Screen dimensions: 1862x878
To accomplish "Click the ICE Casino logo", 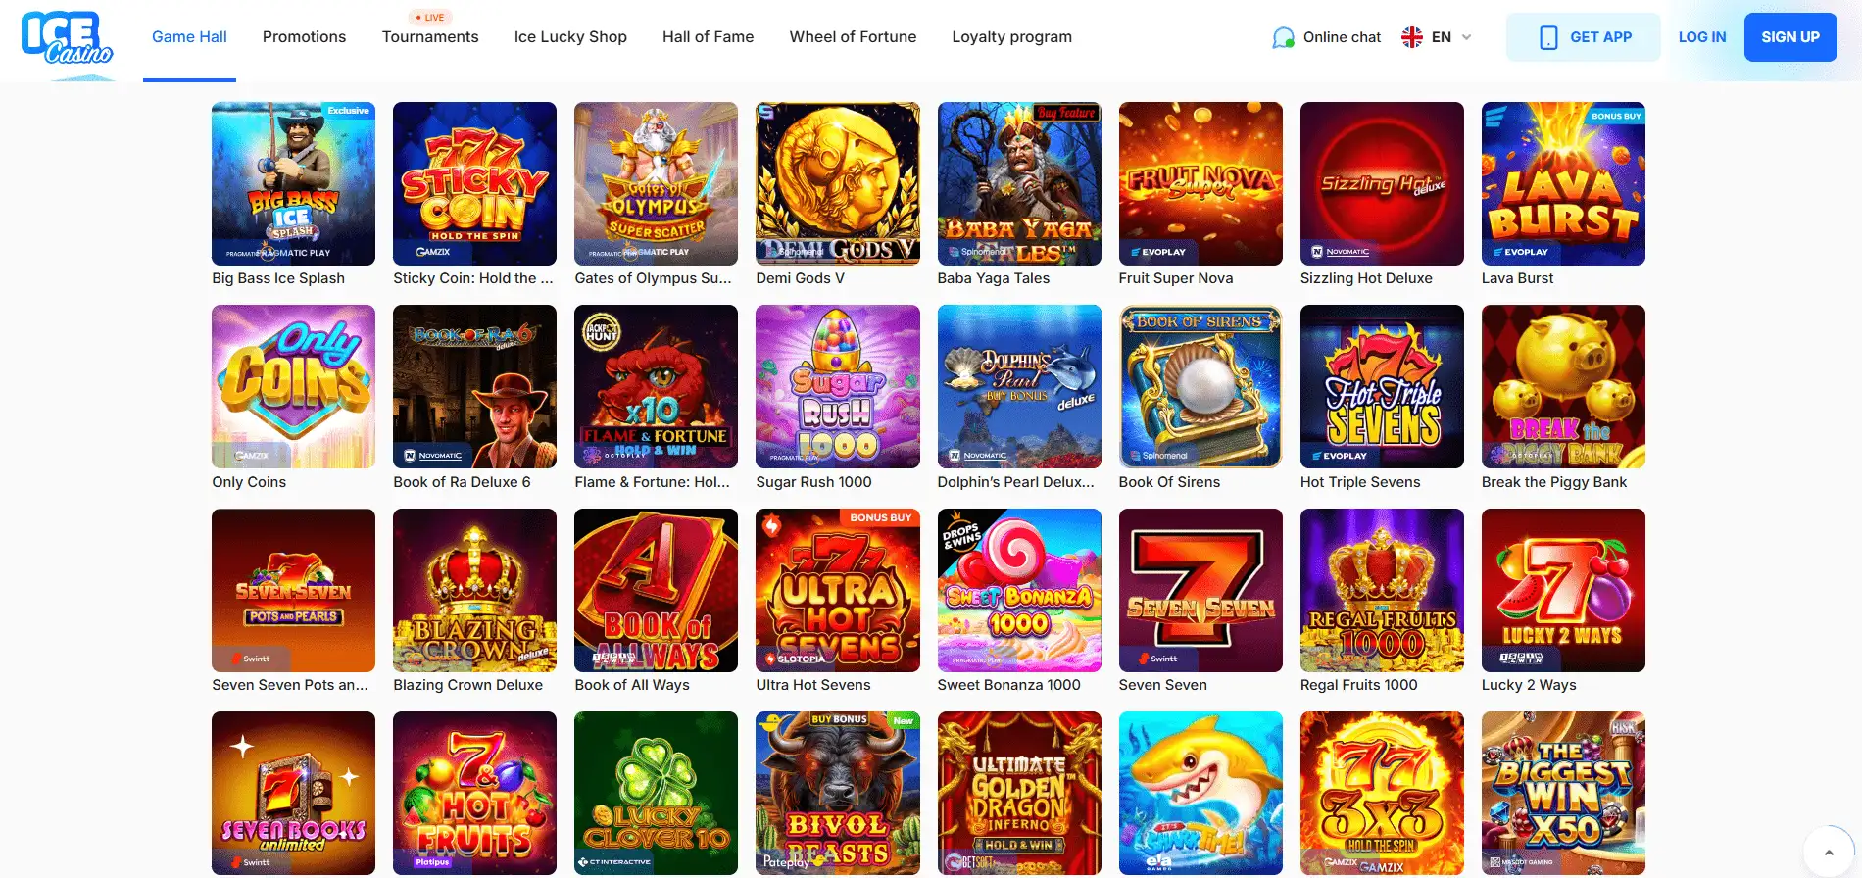I will pyautogui.click(x=67, y=38).
